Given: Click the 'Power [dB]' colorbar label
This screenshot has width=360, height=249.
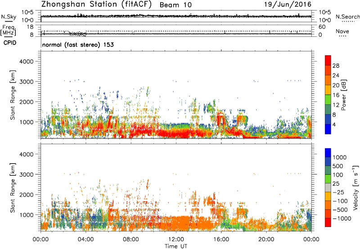Looking at the screenshot, I should click(344, 95).
